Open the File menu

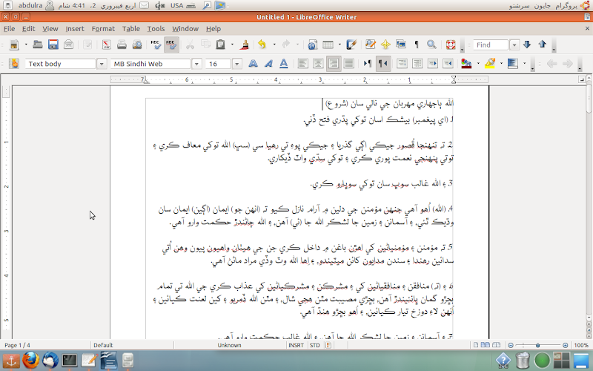tap(9, 29)
